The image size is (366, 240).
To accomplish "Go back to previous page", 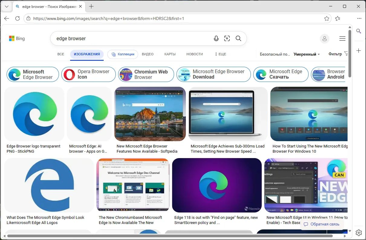I will pos(7,18).
